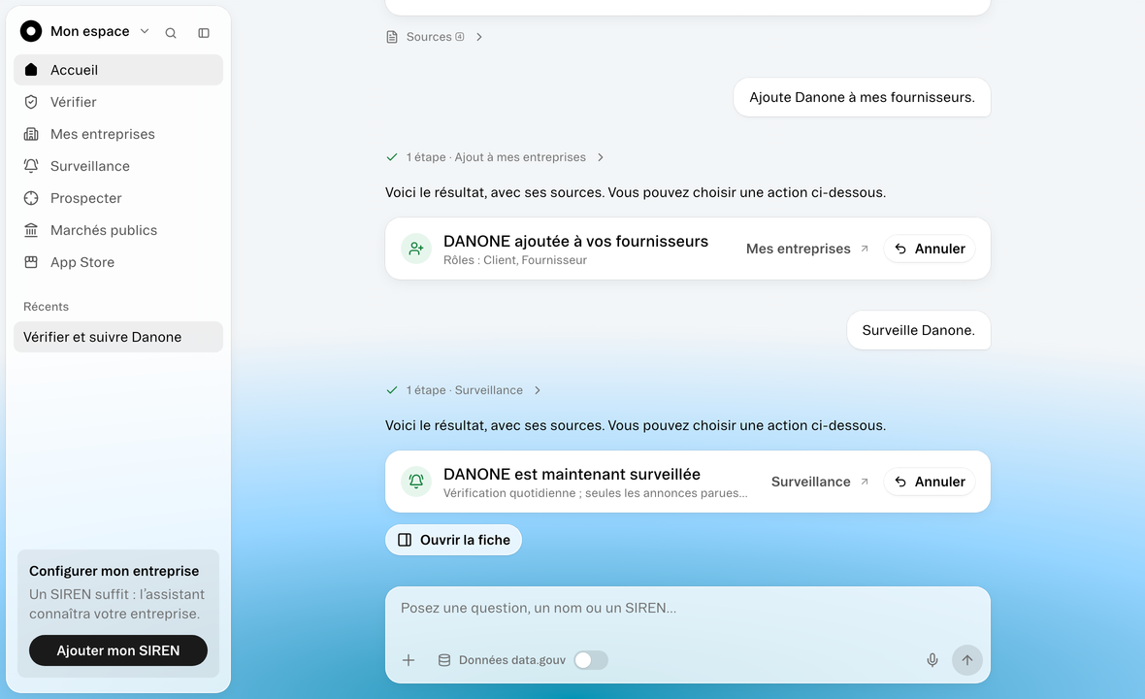Open Surveillance link in DANONE surveillée card
Screen dimensions: 1145x699
click(x=819, y=483)
